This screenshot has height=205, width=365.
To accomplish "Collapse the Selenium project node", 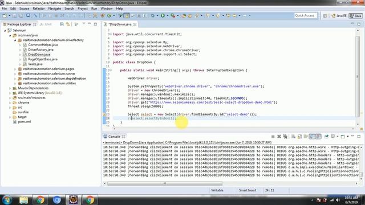I will click(x=5, y=30).
